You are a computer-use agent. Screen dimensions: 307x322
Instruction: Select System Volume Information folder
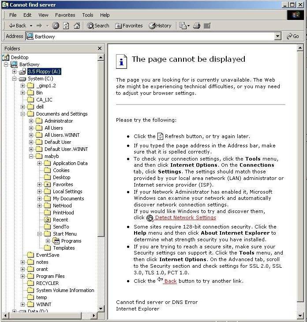tap(65, 290)
